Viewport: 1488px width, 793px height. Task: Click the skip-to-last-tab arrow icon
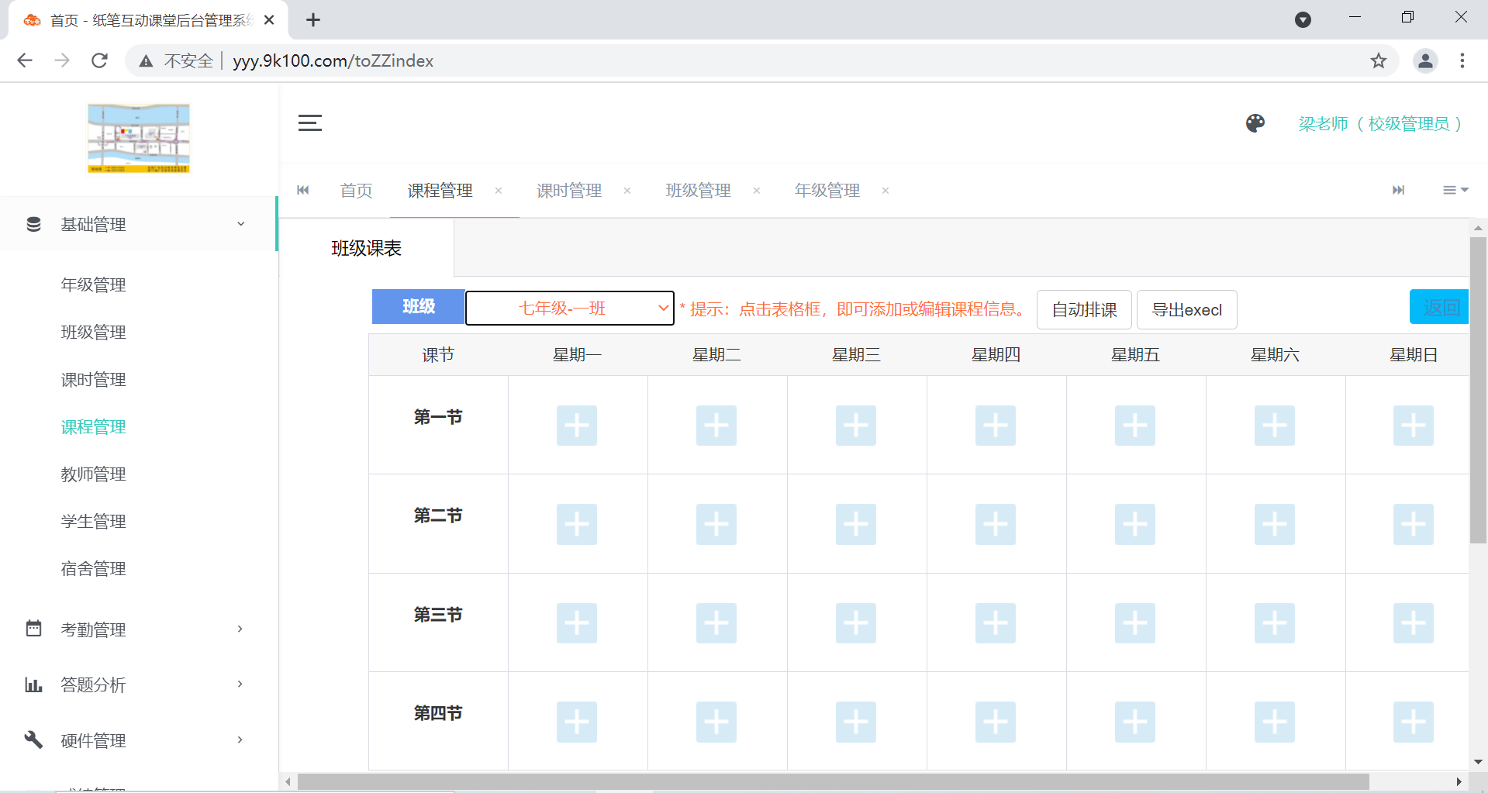point(1398,190)
